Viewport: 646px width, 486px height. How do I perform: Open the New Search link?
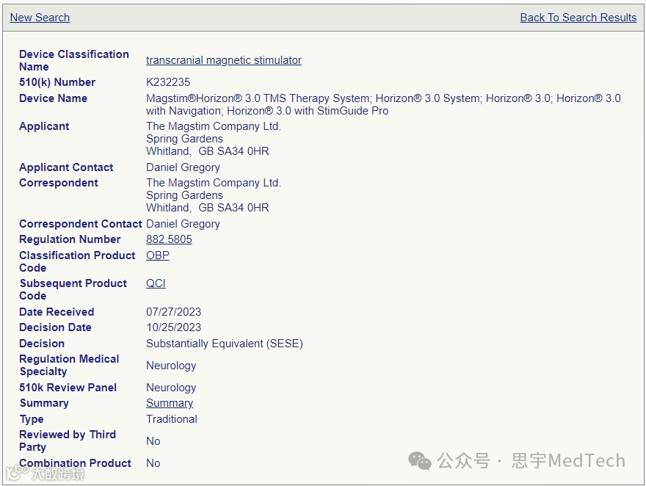click(x=40, y=18)
